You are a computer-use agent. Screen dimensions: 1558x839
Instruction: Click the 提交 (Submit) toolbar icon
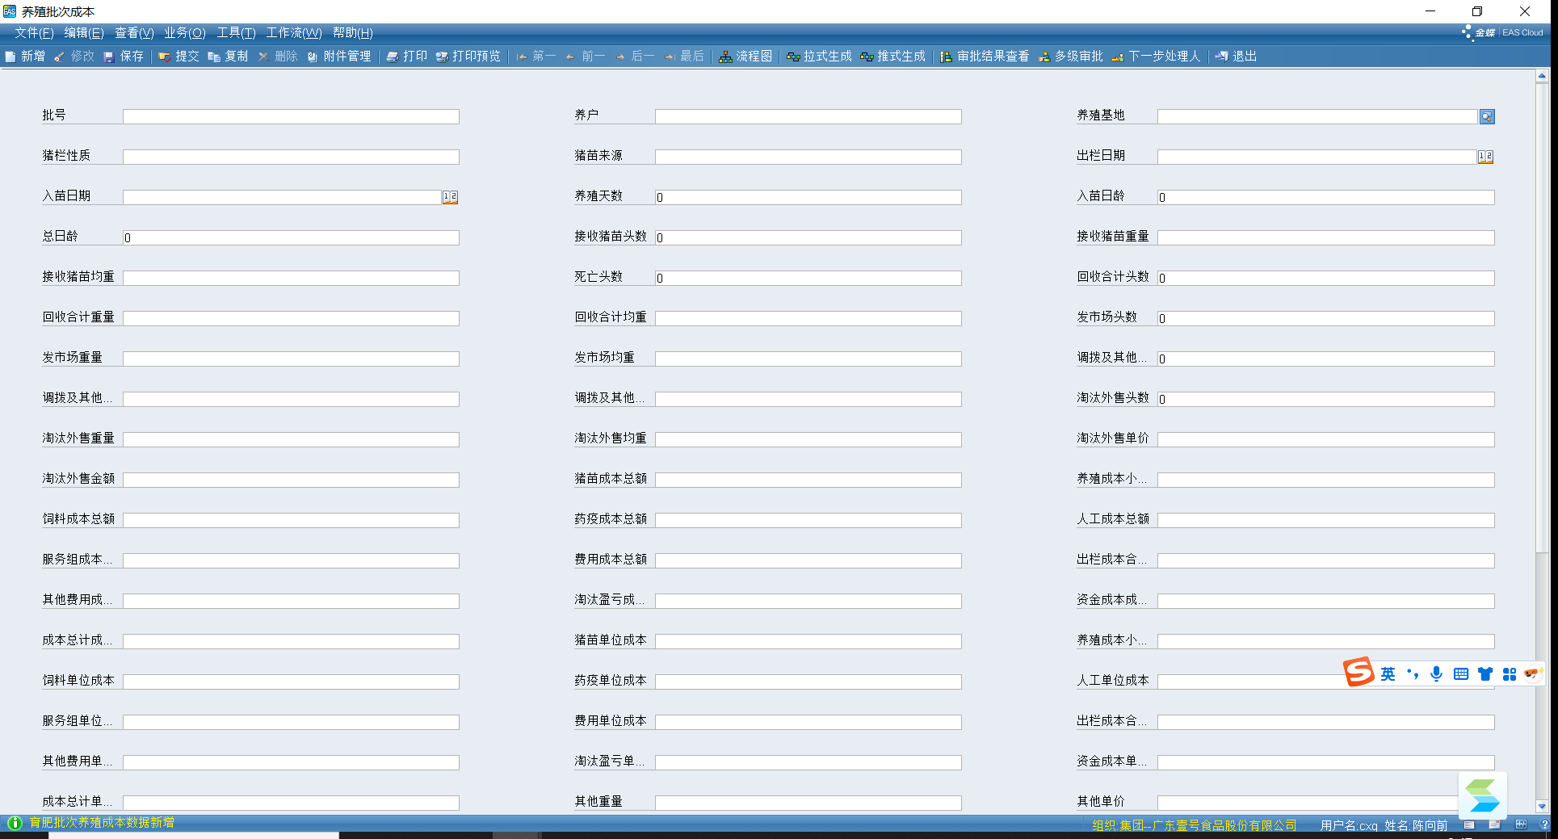point(165,57)
